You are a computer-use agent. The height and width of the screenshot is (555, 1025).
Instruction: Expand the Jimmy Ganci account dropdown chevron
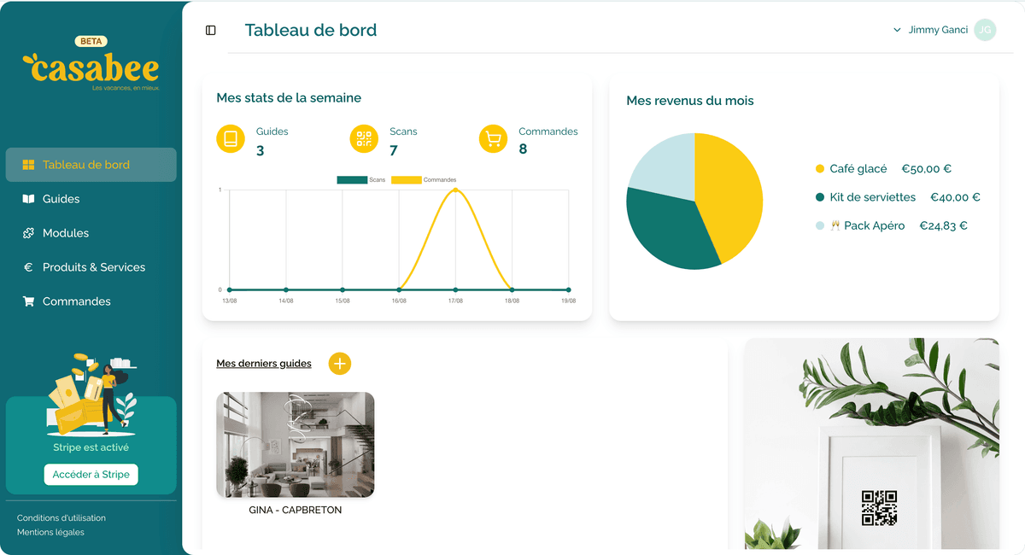click(x=896, y=30)
